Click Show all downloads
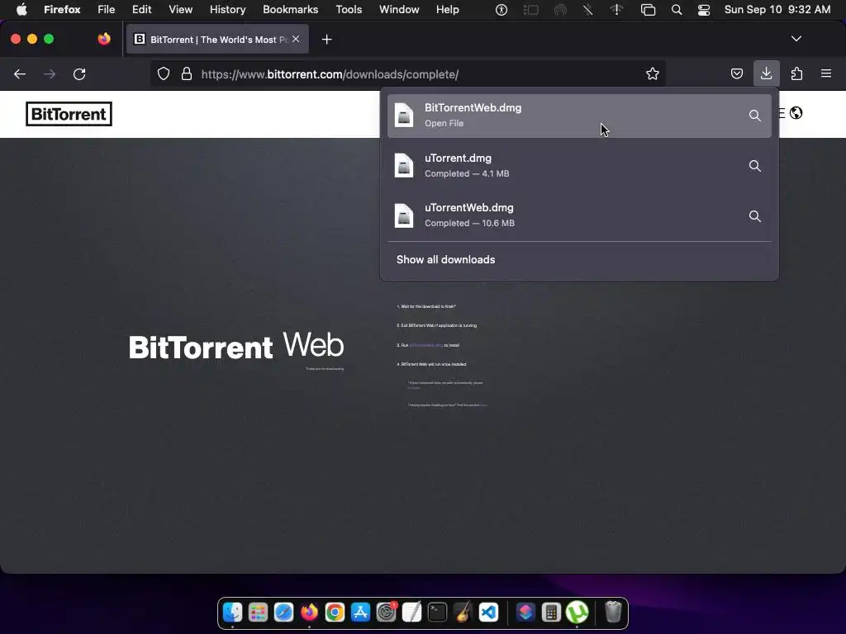846x634 pixels. click(x=445, y=259)
